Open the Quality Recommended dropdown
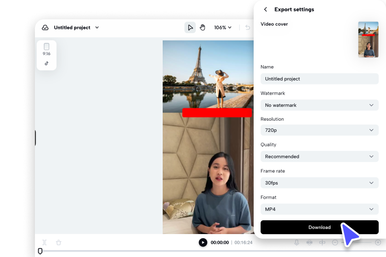The image size is (386, 257). pos(319,156)
